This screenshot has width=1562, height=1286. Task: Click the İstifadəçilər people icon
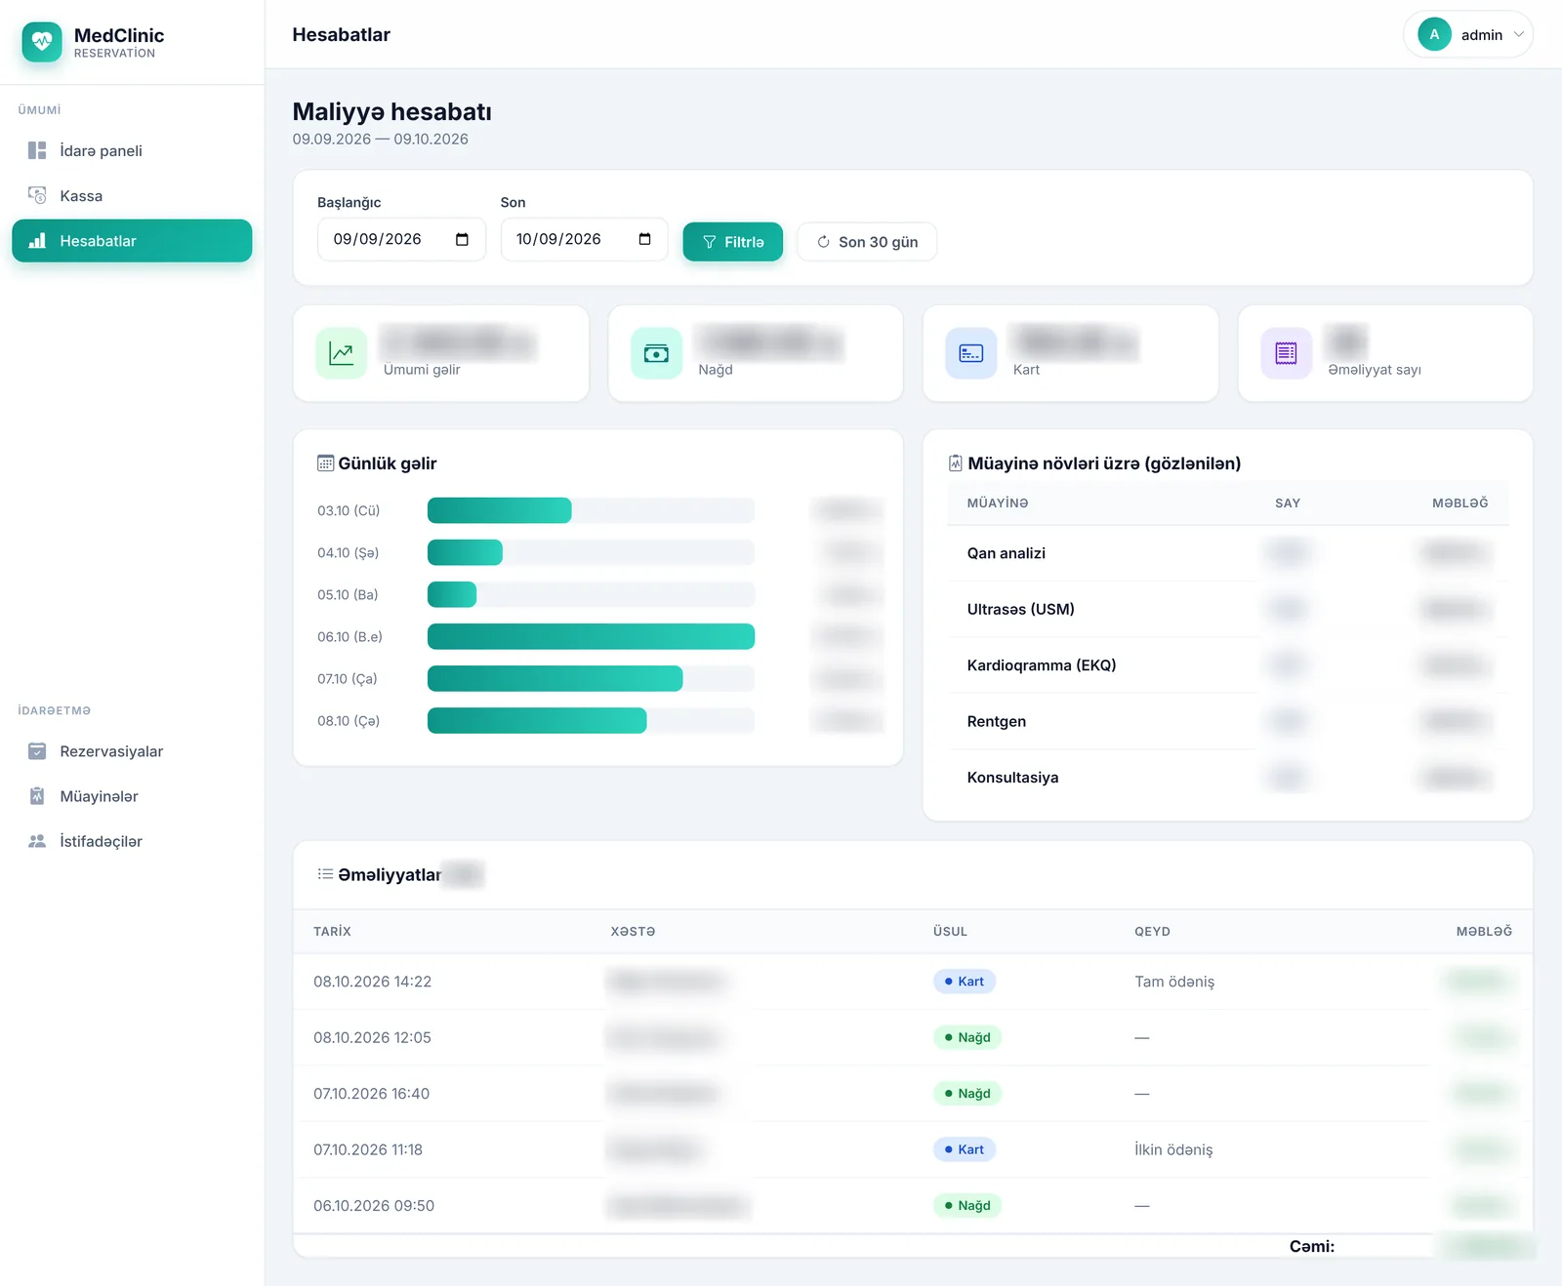pos(37,841)
